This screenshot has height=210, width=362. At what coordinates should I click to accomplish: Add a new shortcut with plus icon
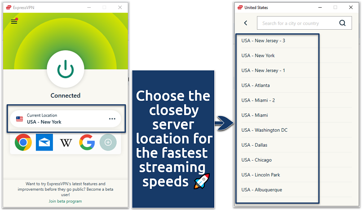point(108,142)
